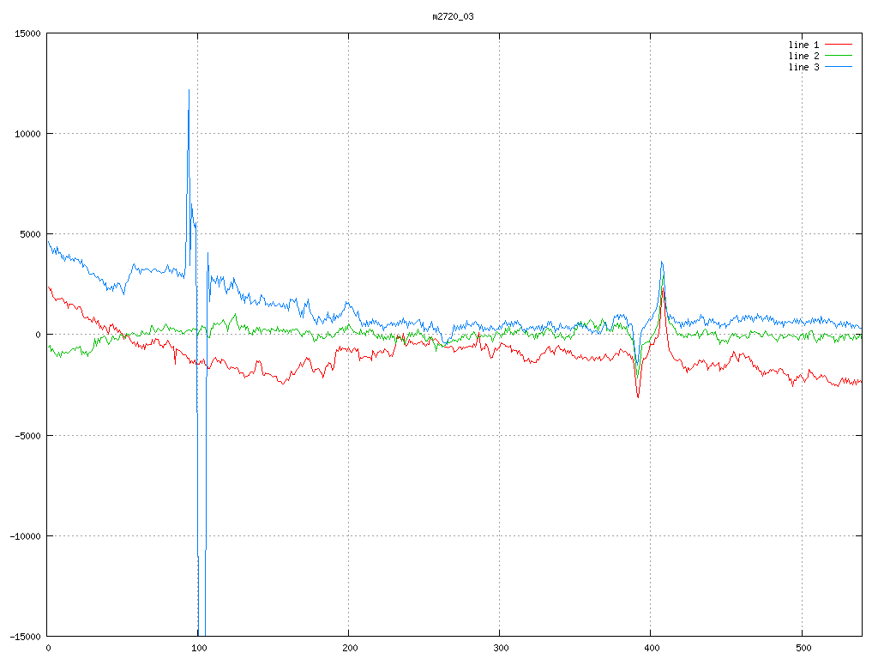Click the green line 2 legend sample

coord(839,56)
